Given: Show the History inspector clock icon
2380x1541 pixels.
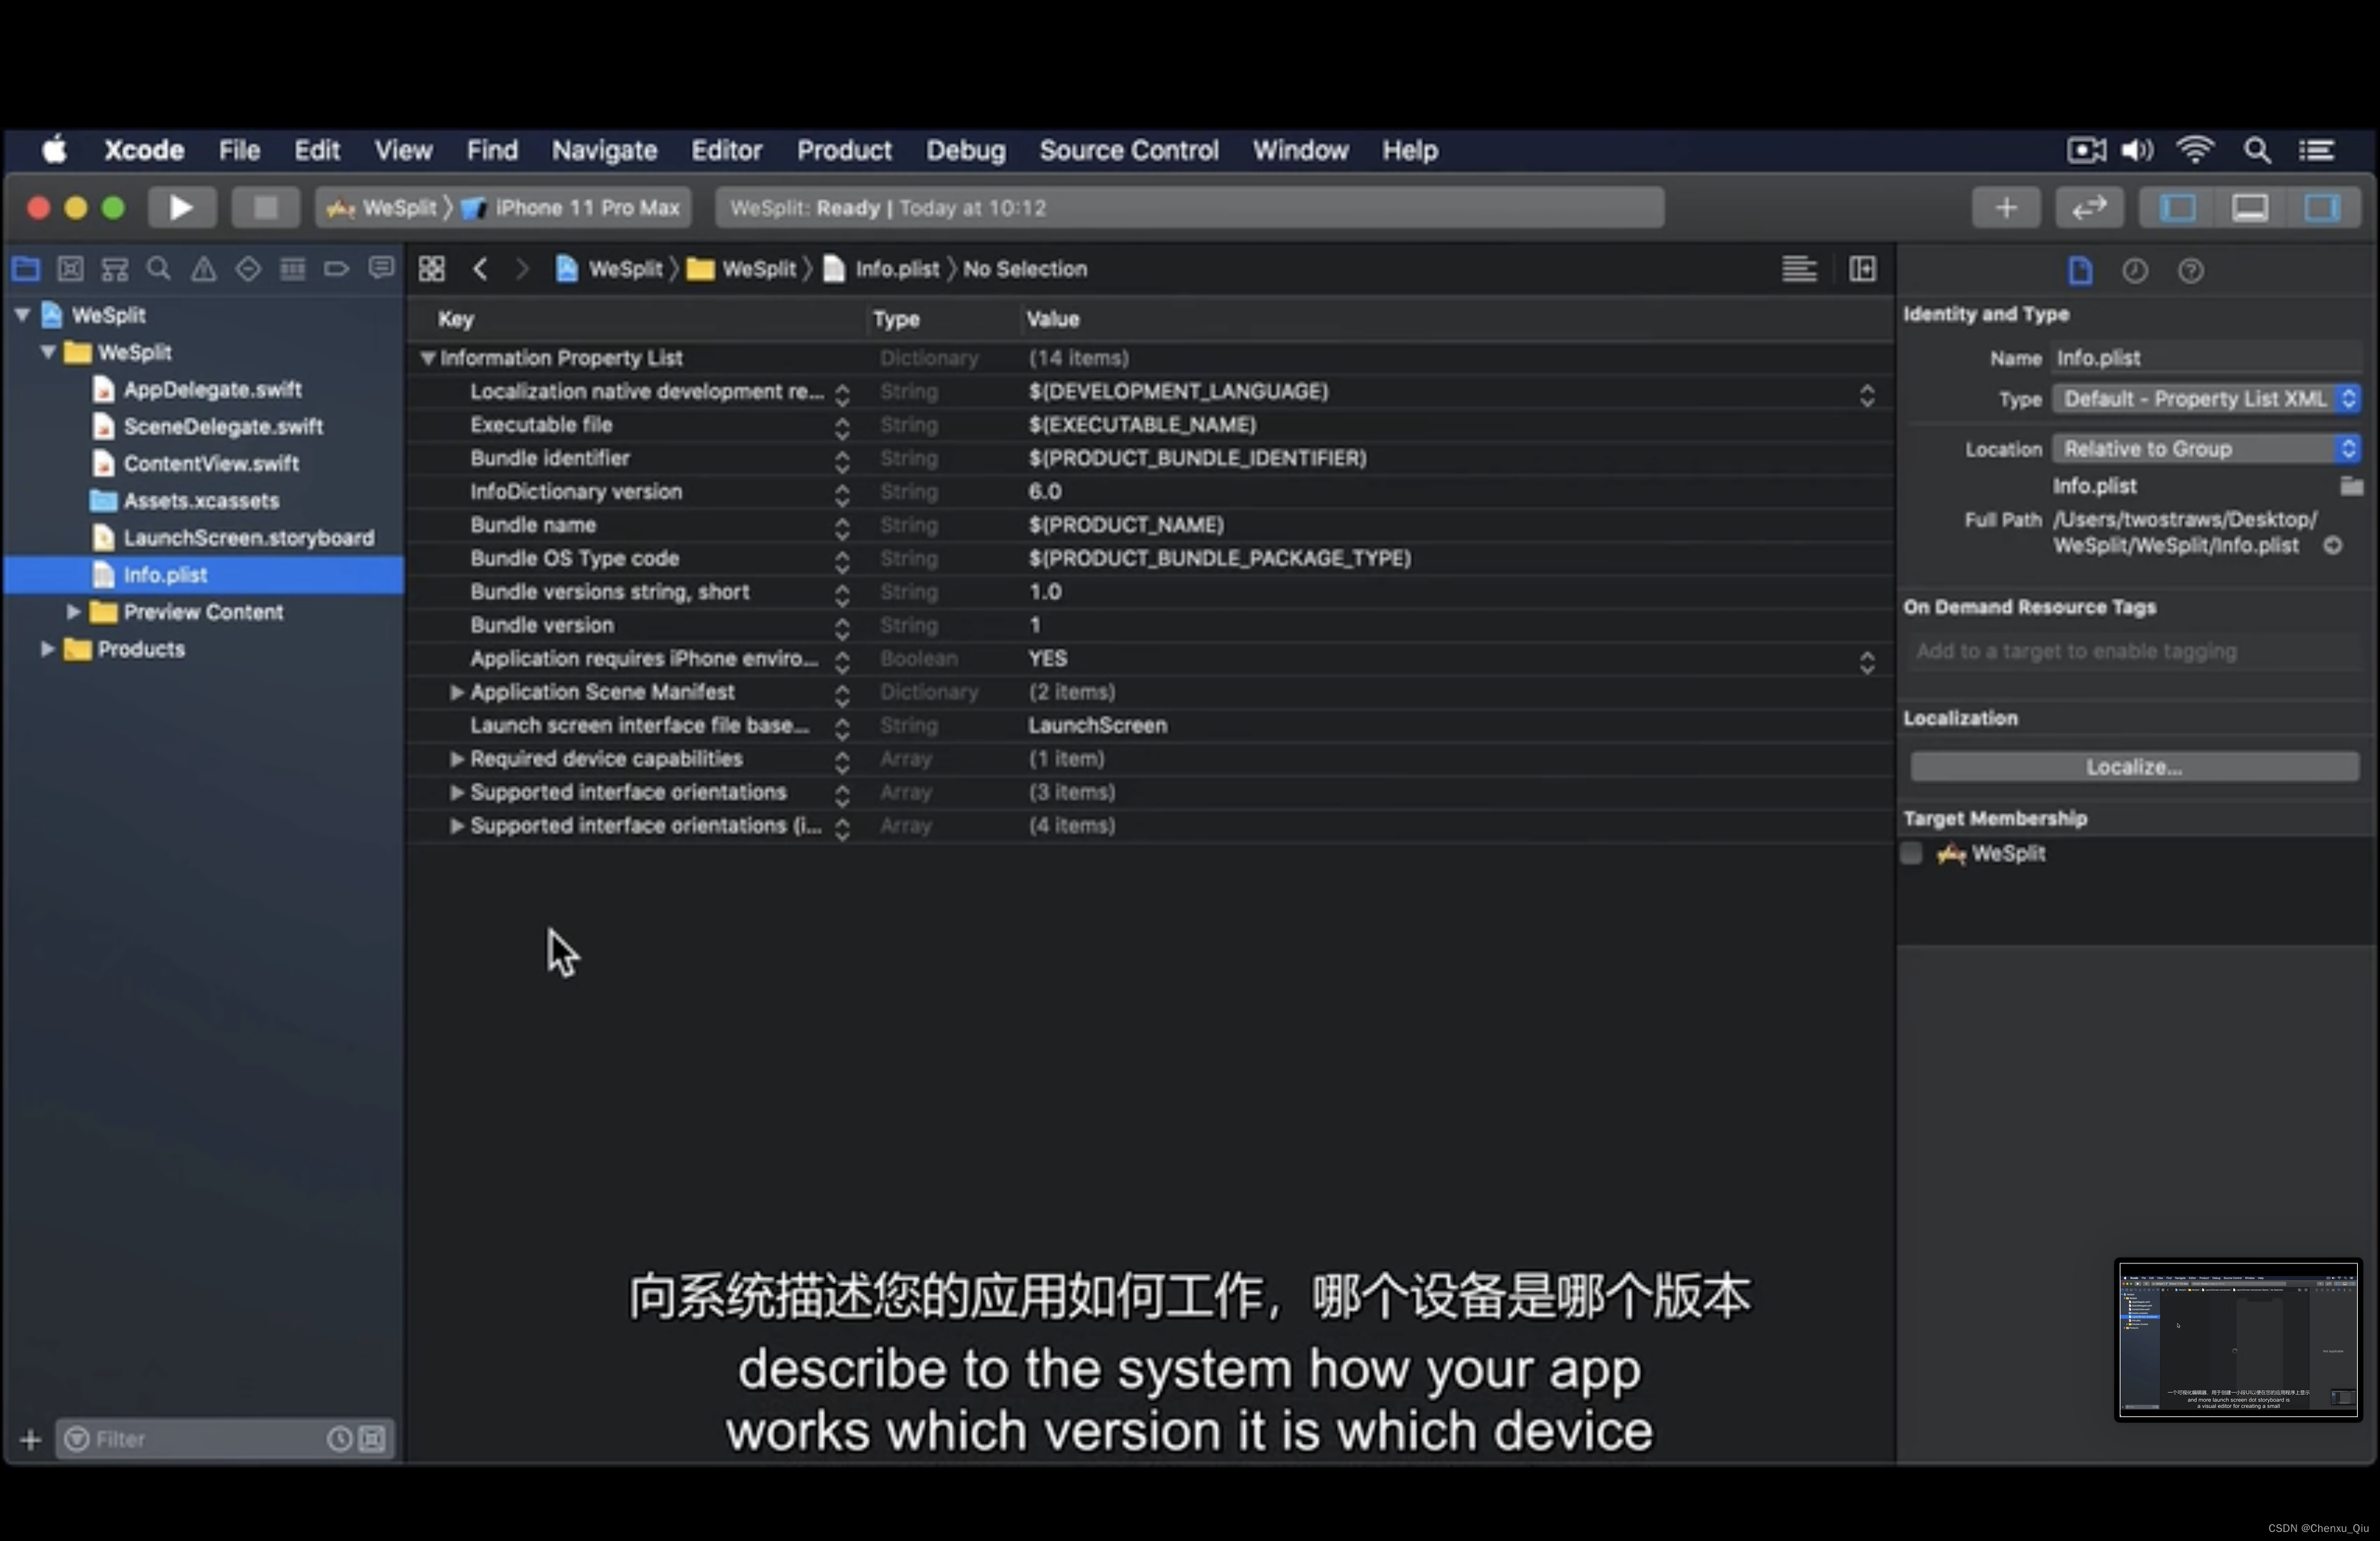Looking at the screenshot, I should coord(2135,270).
